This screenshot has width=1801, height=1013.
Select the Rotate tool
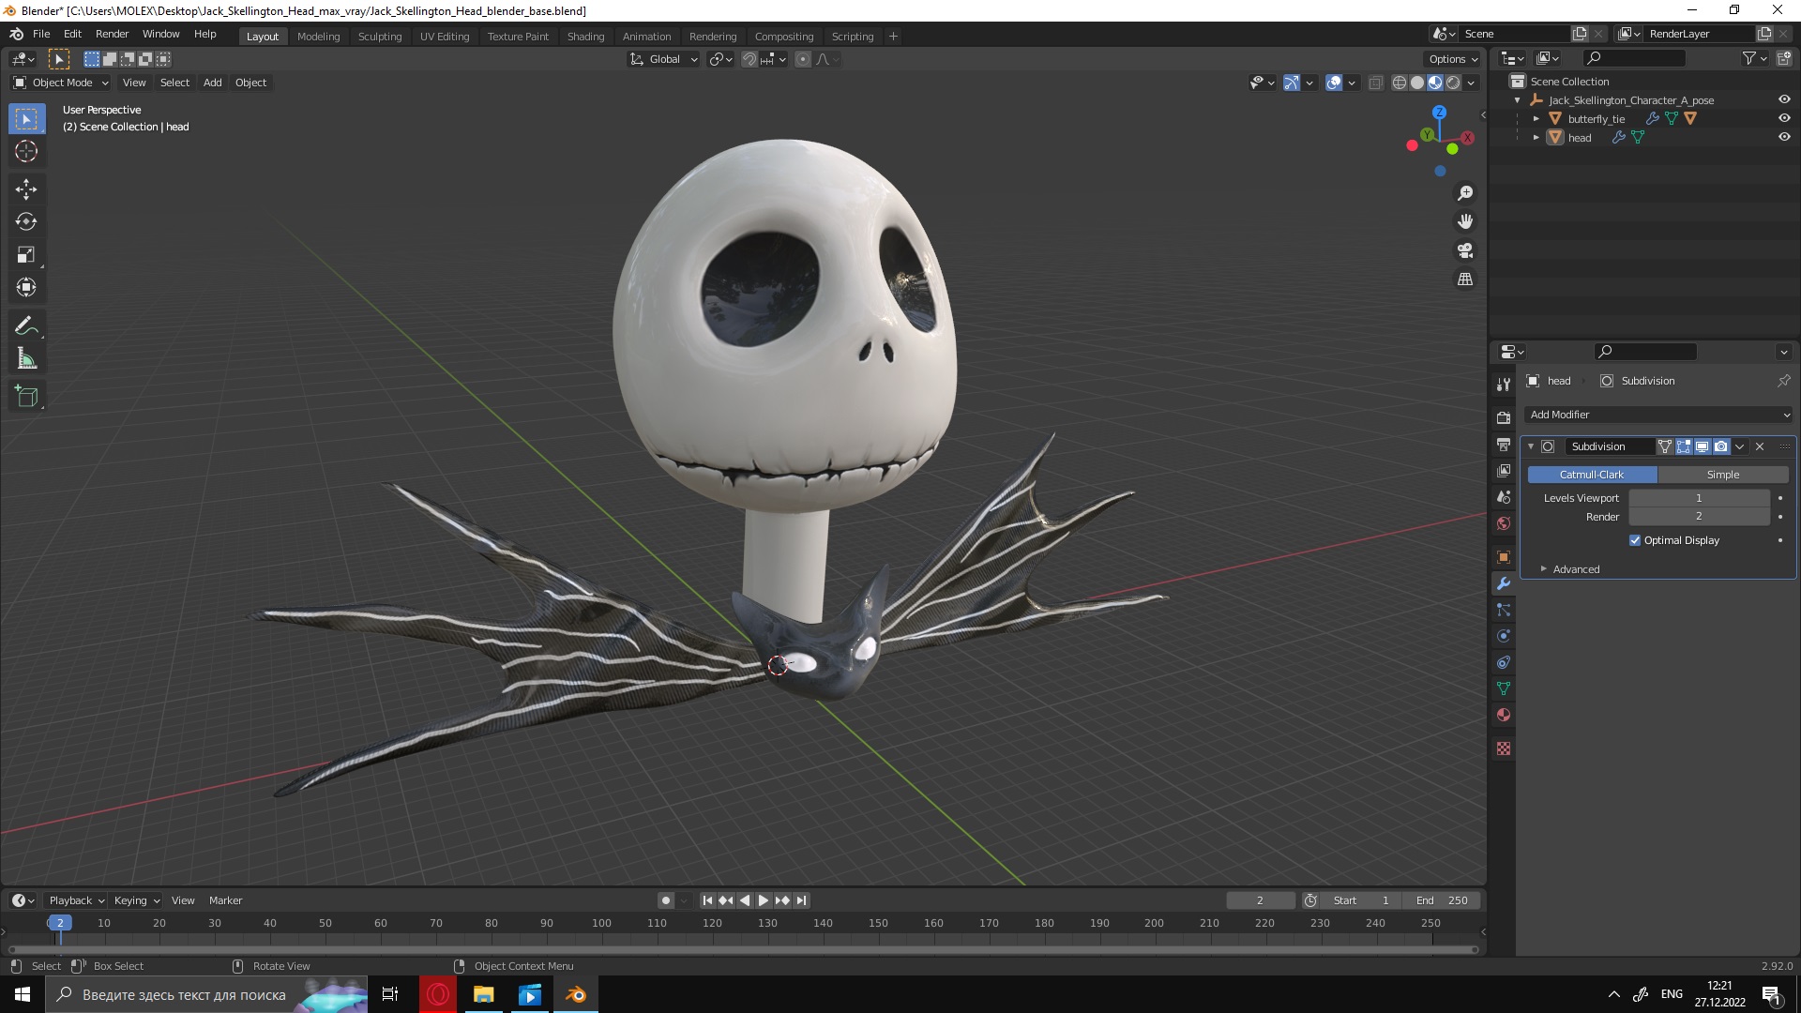(26, 222)
